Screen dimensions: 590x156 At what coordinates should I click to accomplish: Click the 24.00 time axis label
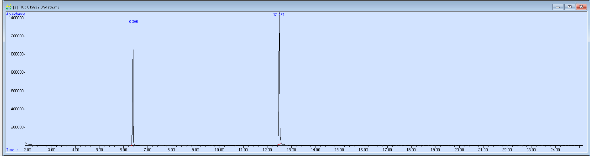pos(555,150)
